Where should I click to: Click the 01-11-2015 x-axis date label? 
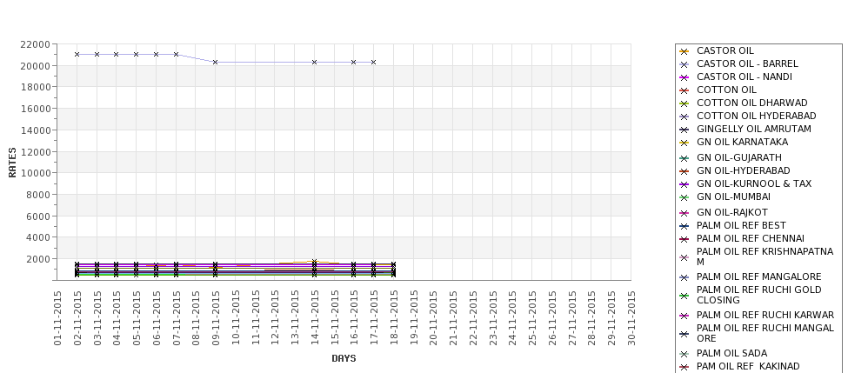coord(57,318)
